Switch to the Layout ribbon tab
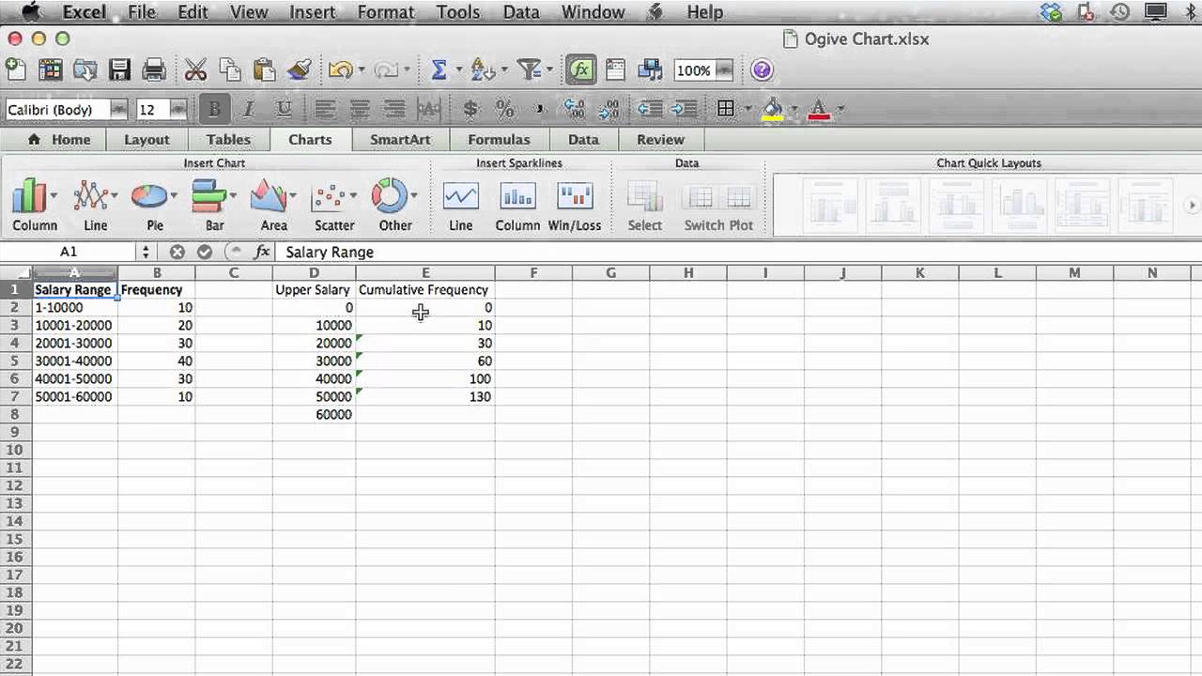 click(146, 139)
